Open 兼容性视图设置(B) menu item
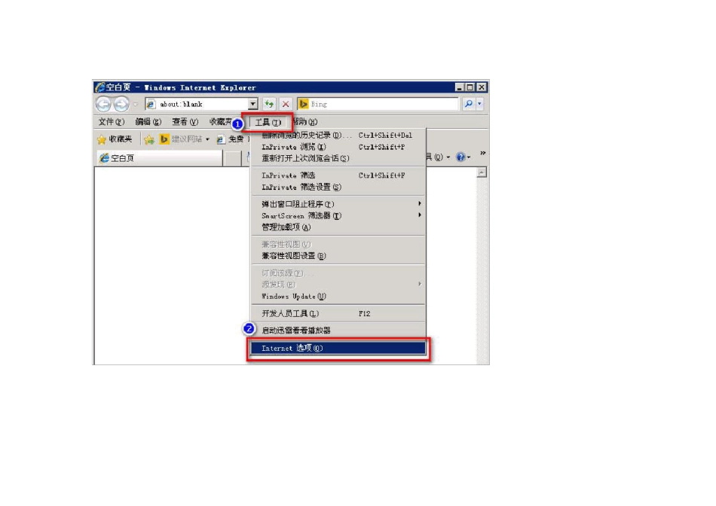This screenshot has height=506, width=716. (338, 256)
